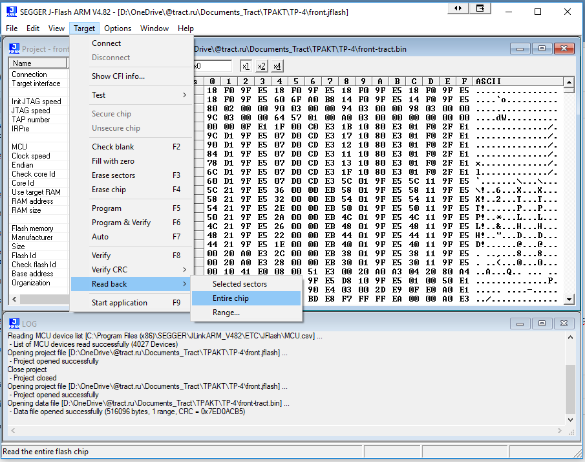Maximize the front-tract.bin data window
Viewport: 585px width, 462px height.
[x=542, y=49]
